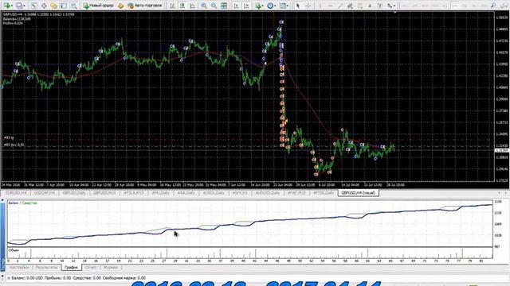Screen dimensions: 510x286
Task: Click the zoom in magnifier icon
Action: (204, 6)
